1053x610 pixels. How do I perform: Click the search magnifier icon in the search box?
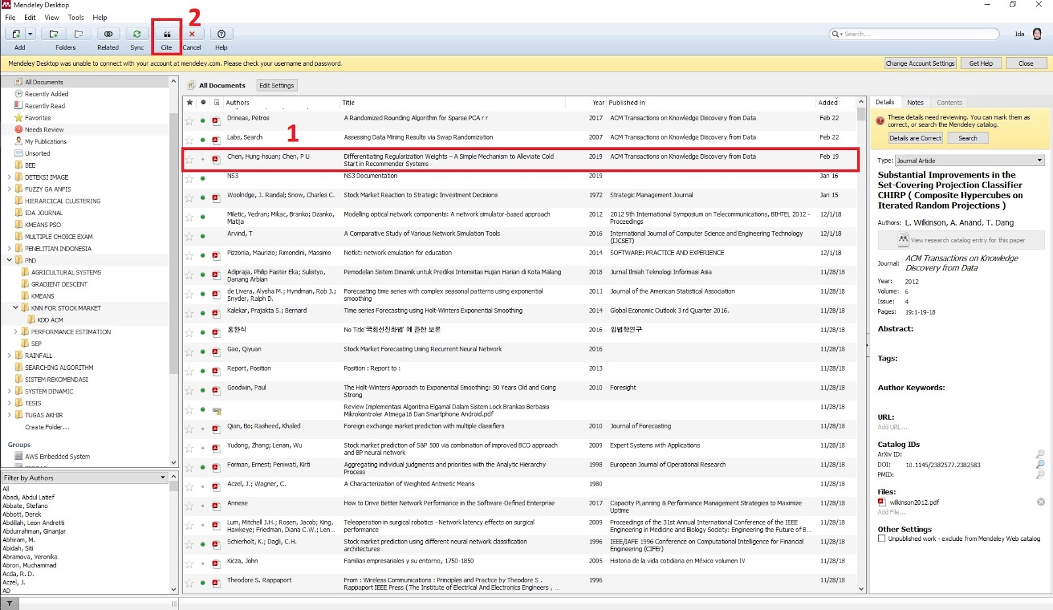click(x=836, y=34)
